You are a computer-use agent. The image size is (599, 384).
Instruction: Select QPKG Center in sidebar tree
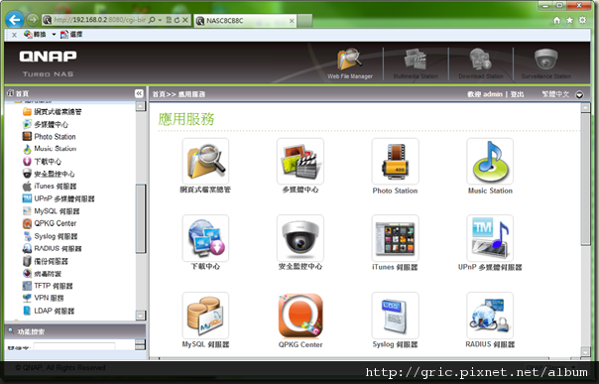(50, 223)
